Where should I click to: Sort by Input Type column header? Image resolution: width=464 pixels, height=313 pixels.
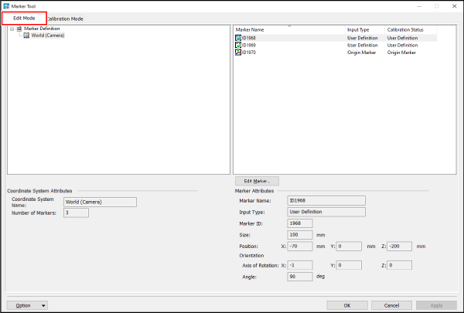point(365,30)
